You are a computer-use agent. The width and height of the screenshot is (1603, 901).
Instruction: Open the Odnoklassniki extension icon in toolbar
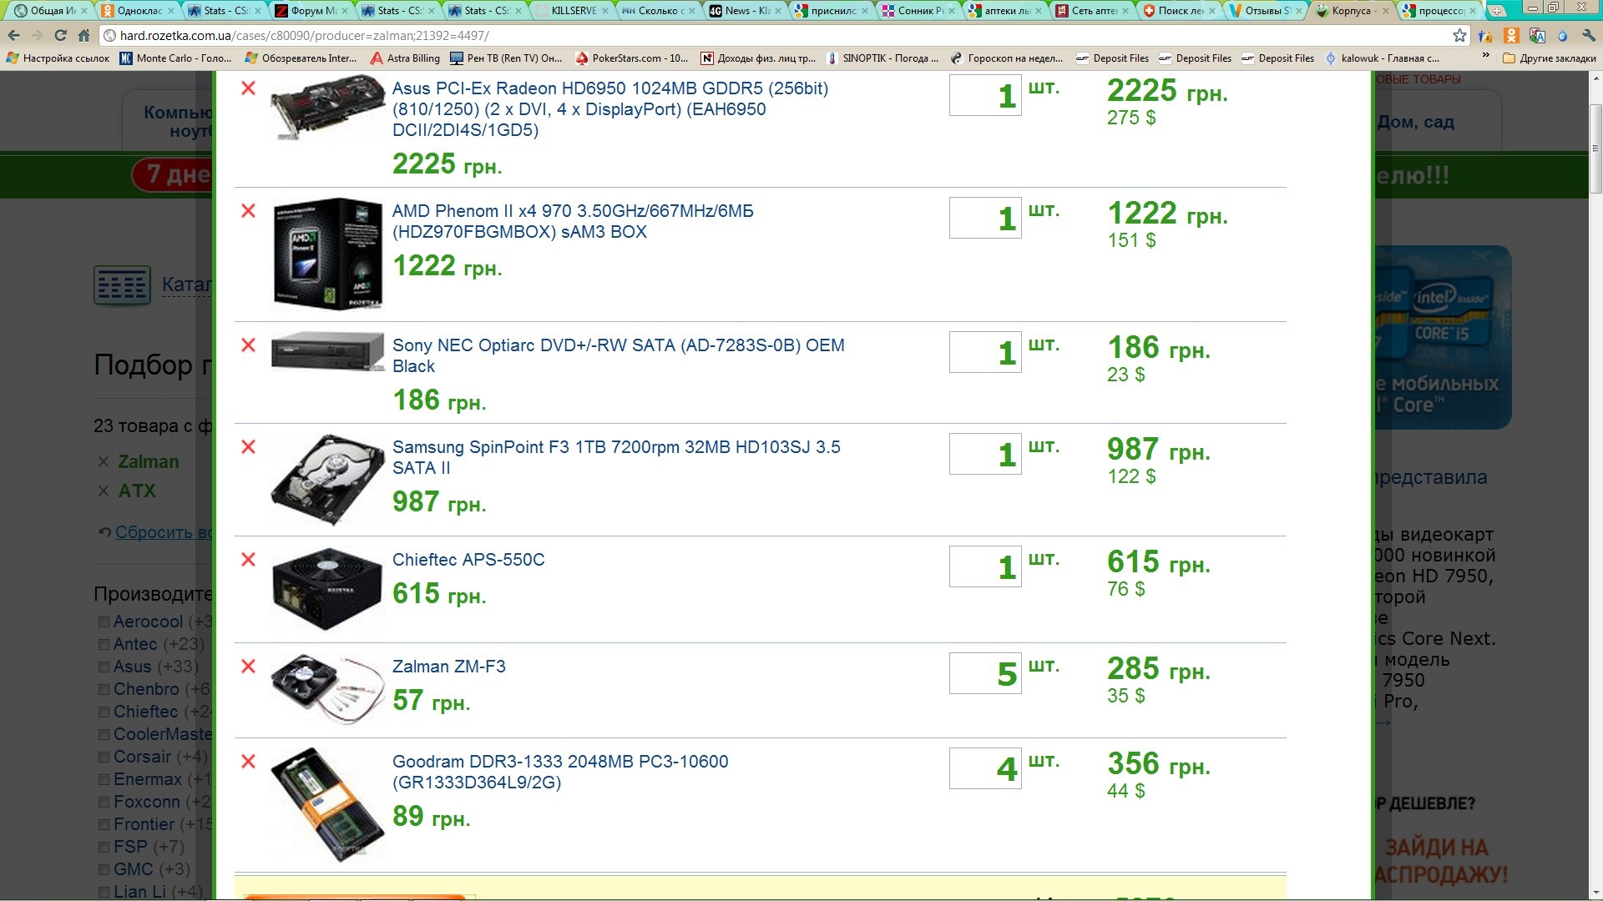[x=1511, y=36]
